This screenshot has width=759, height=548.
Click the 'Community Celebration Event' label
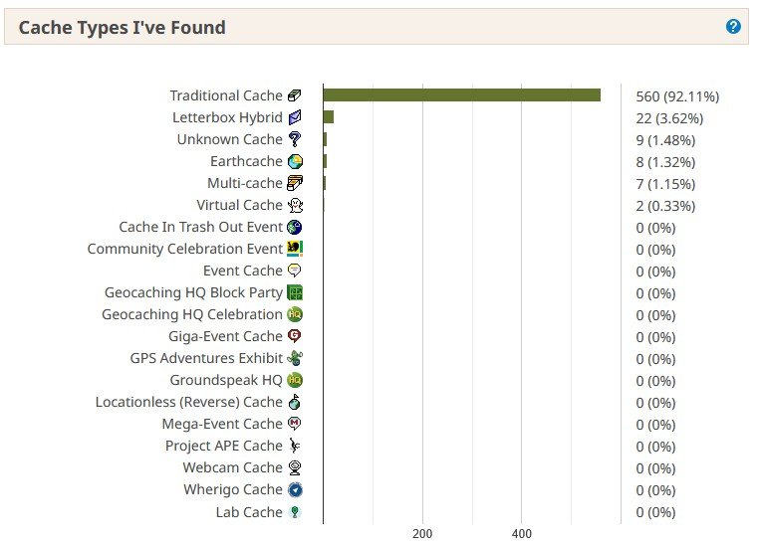click(185, 249)
